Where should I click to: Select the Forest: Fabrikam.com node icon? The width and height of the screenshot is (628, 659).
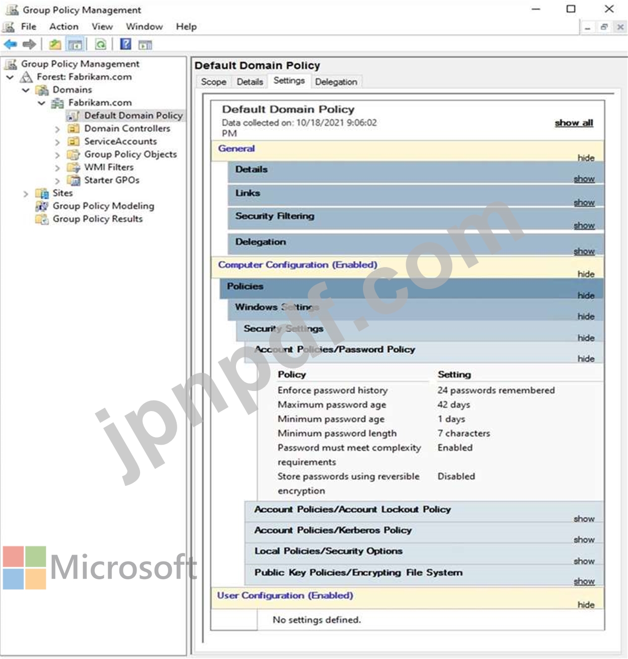click(26, 77)
